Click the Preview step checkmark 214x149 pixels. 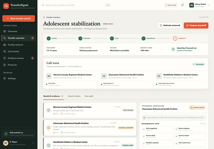tap(80, 38)
